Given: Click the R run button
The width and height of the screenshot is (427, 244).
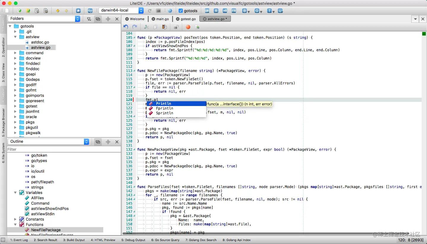Looking at the screenshot, I should pos(216,11).
